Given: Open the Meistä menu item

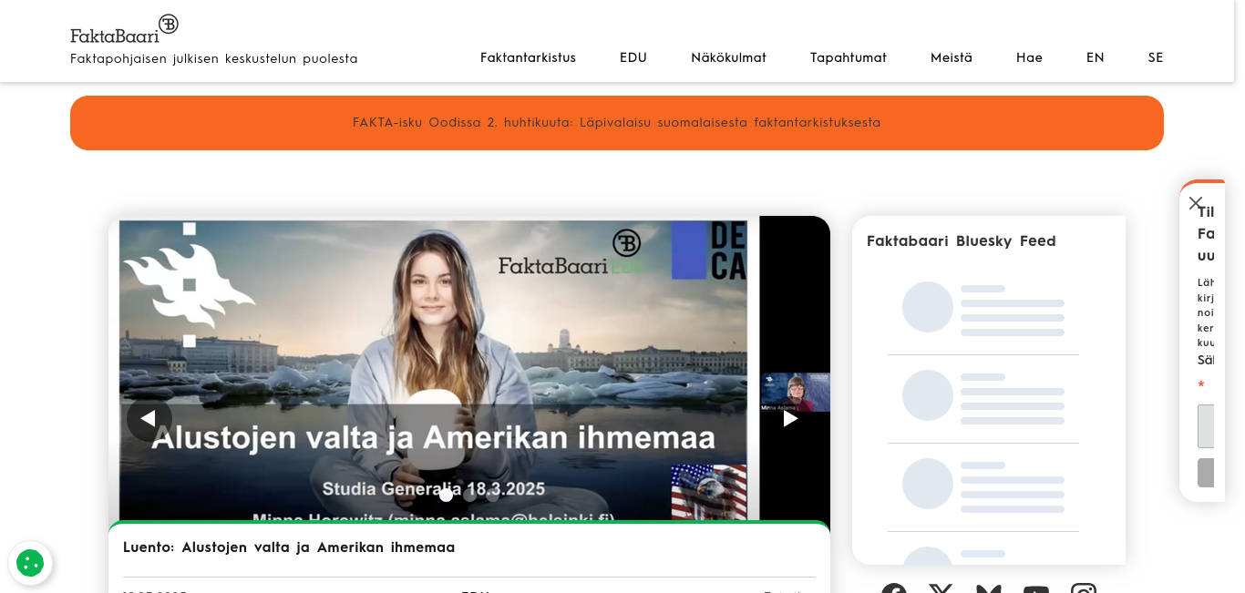Looking at the screenshot, I should coord(952,57).
